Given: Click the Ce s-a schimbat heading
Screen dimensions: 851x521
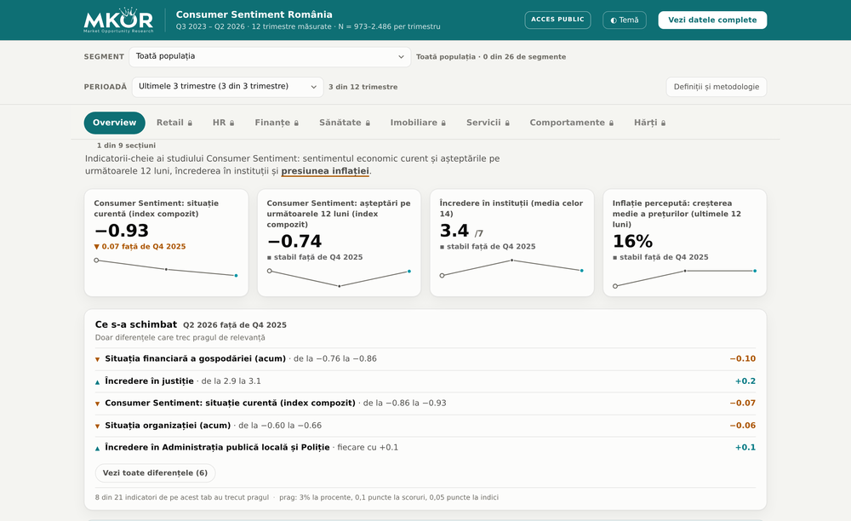Looking at the screenshot, I should coord(135,324).
